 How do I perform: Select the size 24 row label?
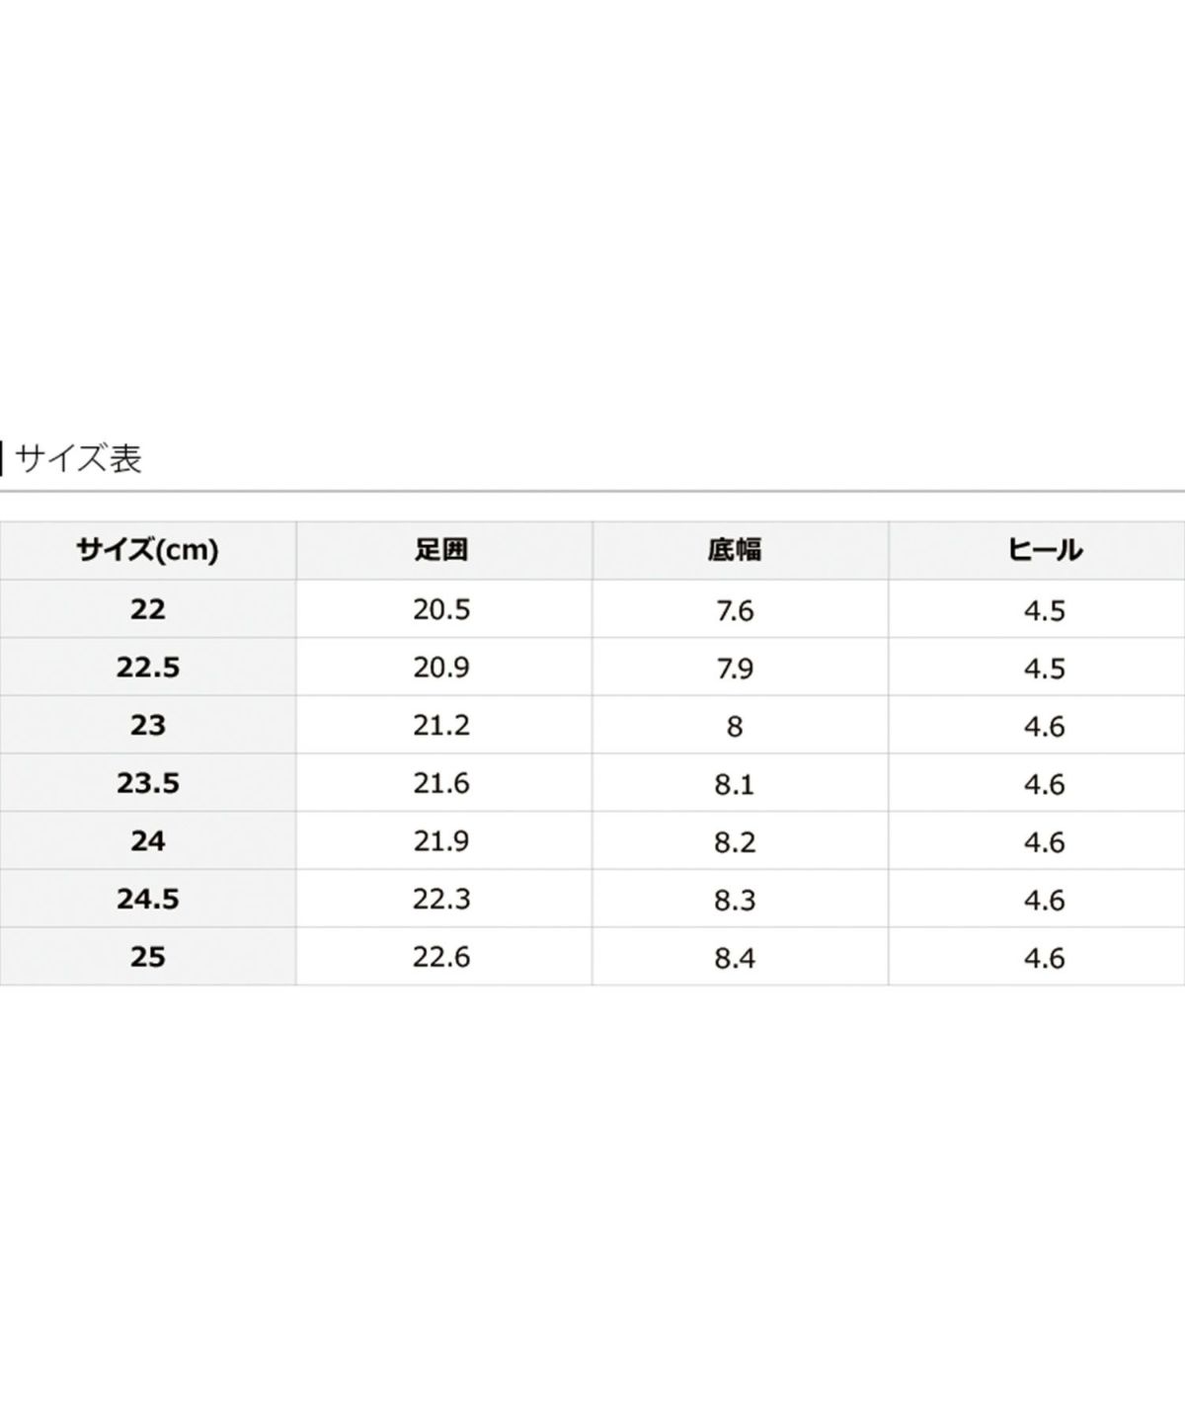pos(148,841)
